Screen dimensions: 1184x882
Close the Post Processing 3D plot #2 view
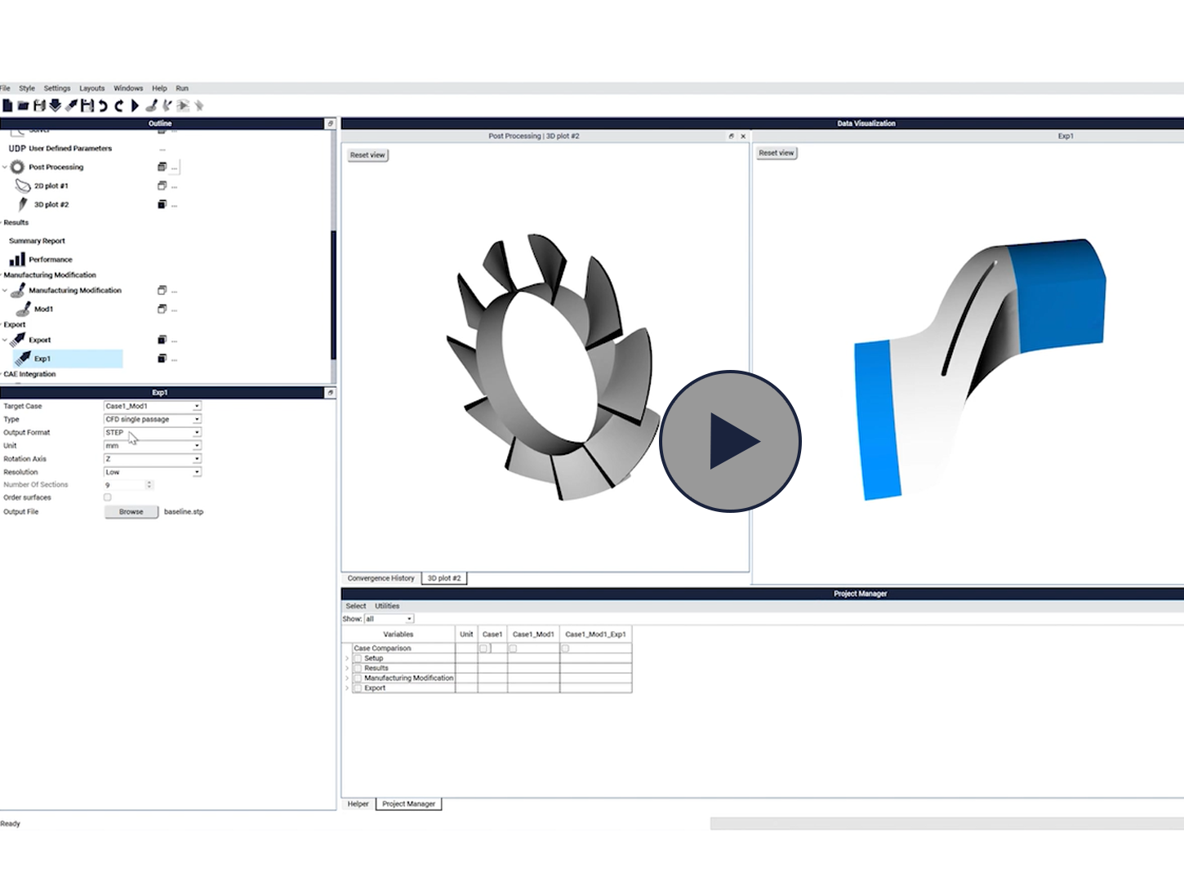(743, 136)
